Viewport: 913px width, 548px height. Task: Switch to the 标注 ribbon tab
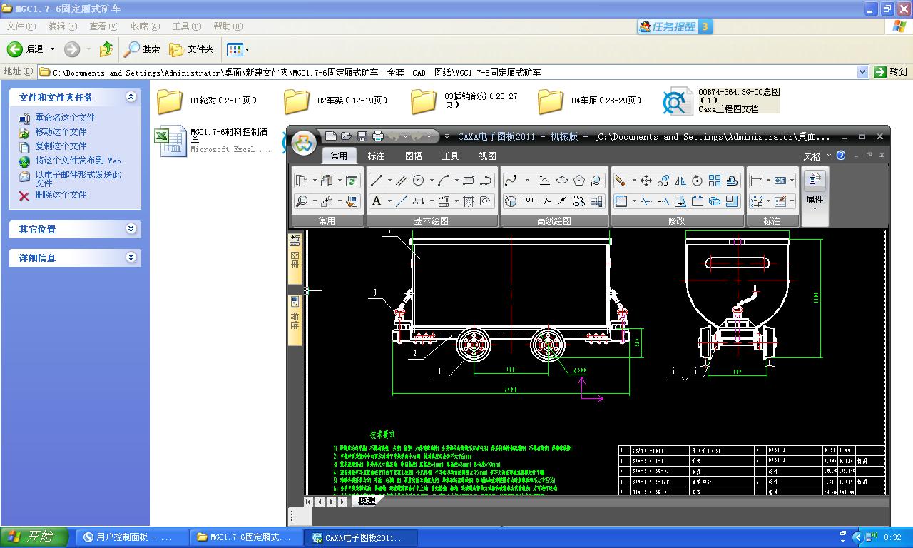376,156
